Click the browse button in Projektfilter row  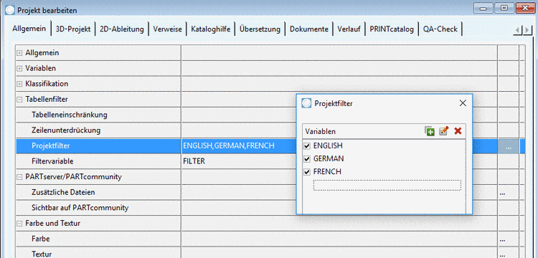coord(509,147)
